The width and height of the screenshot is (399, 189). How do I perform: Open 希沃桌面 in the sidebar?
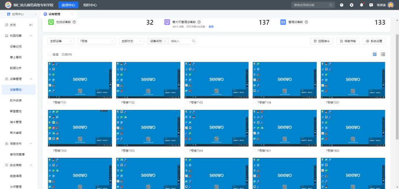[16, 133]
